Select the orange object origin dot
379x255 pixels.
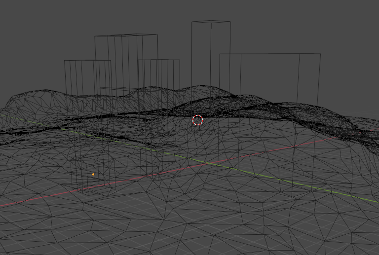pyautogui.click(x=93, y=175)
